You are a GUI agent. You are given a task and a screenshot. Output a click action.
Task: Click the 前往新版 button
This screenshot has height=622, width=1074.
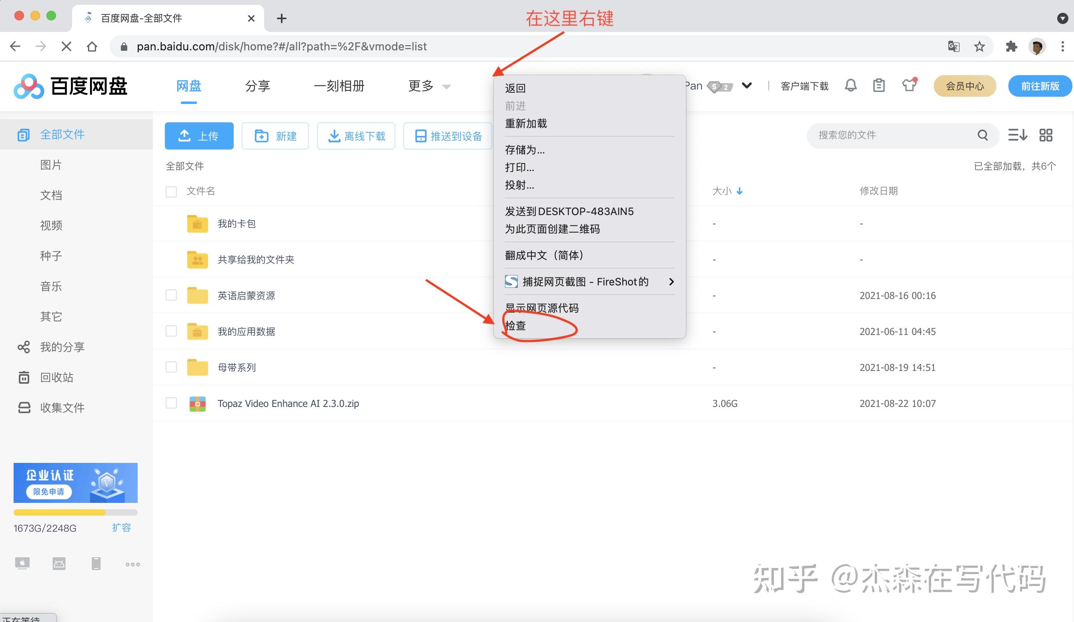1040,86
